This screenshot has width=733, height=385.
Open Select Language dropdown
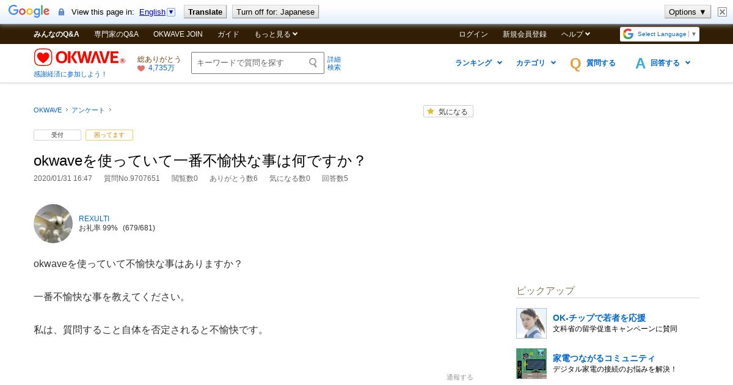[x=660, y=34]
